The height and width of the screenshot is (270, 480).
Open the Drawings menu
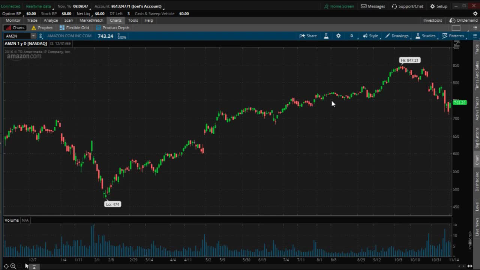coord(397,36)
